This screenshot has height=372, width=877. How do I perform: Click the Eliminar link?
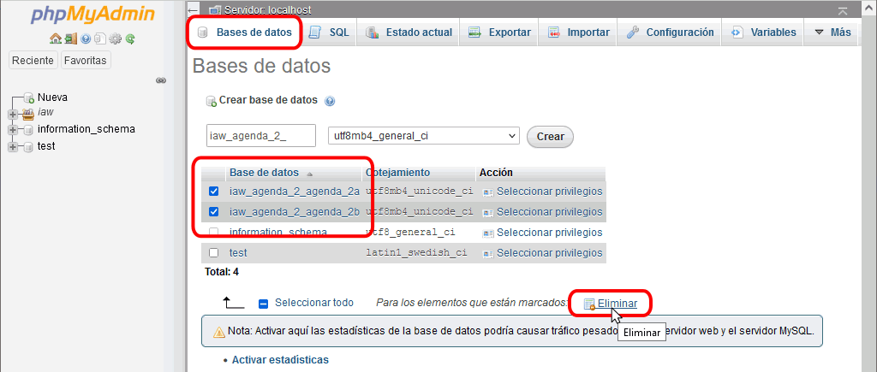tap(617, 304)
